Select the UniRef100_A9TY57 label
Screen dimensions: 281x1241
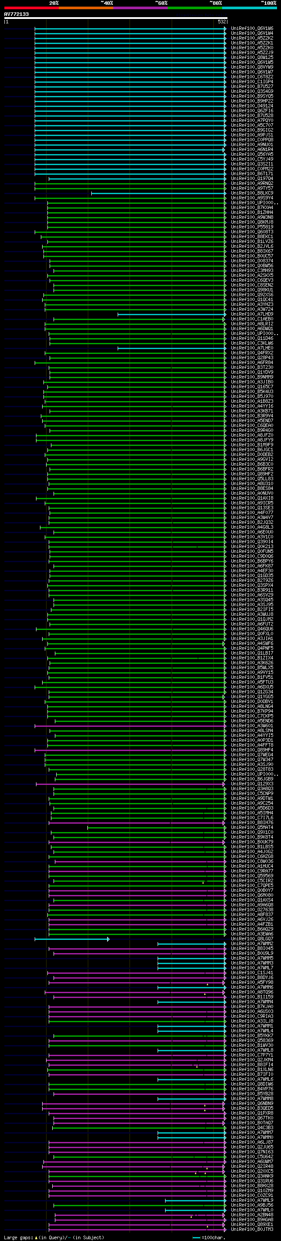pyautogui.click(x=252, y=188)
